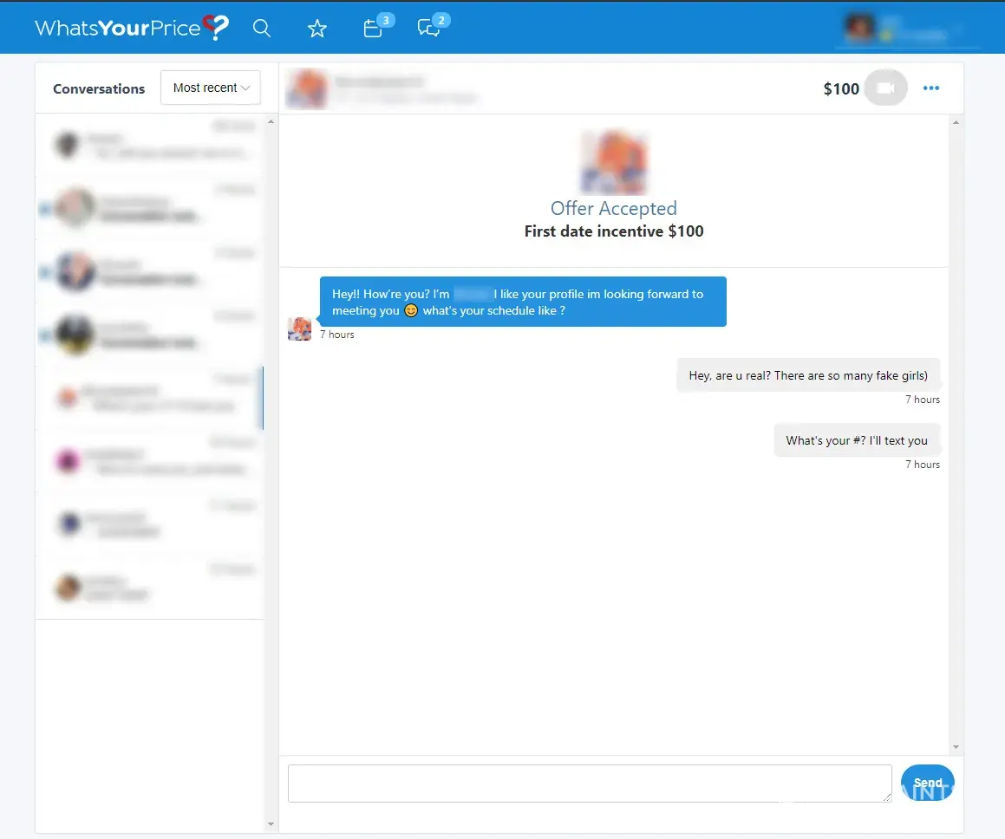Image resolution: width=1005 pixels, height=839 pixels.
Task: Click the chat header profile picture
Action: click(x=306, y=88)
